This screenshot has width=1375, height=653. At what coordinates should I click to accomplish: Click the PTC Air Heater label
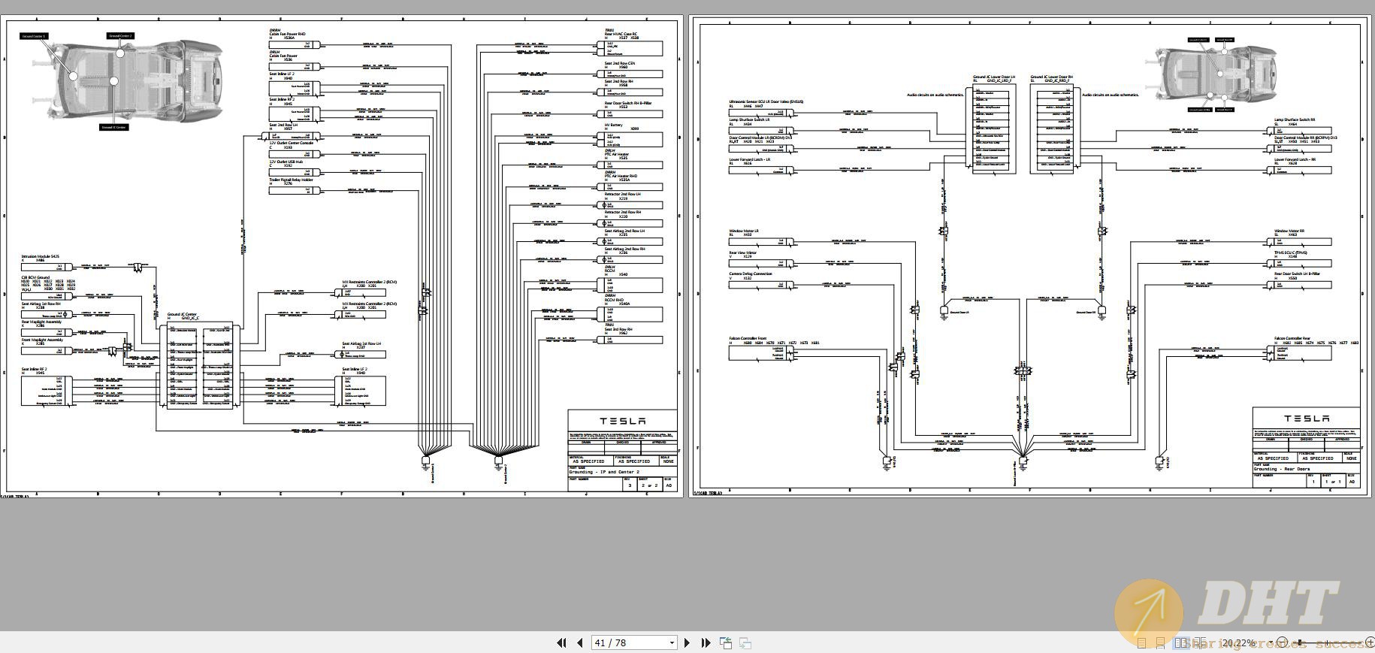coord(617,155)
